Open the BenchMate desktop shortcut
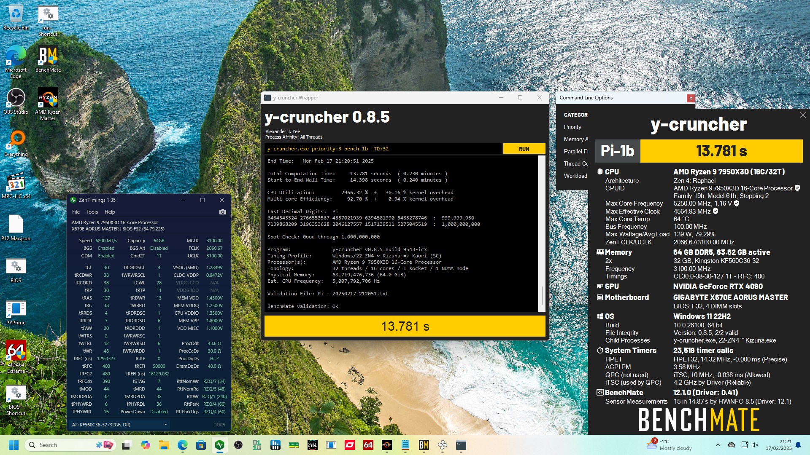Viewport: 810px width, 455px height. pyautogui.click(x=48, y=59)
